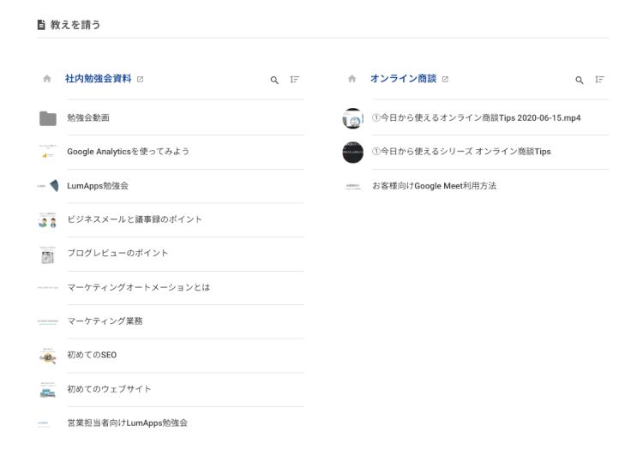
Task: Click the 初めてのSEO thumbnail image
Action: [48, 356]
